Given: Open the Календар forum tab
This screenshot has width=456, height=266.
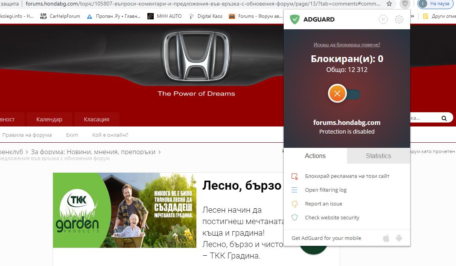Looking at the screenshot, I should (x=49, y=119).
